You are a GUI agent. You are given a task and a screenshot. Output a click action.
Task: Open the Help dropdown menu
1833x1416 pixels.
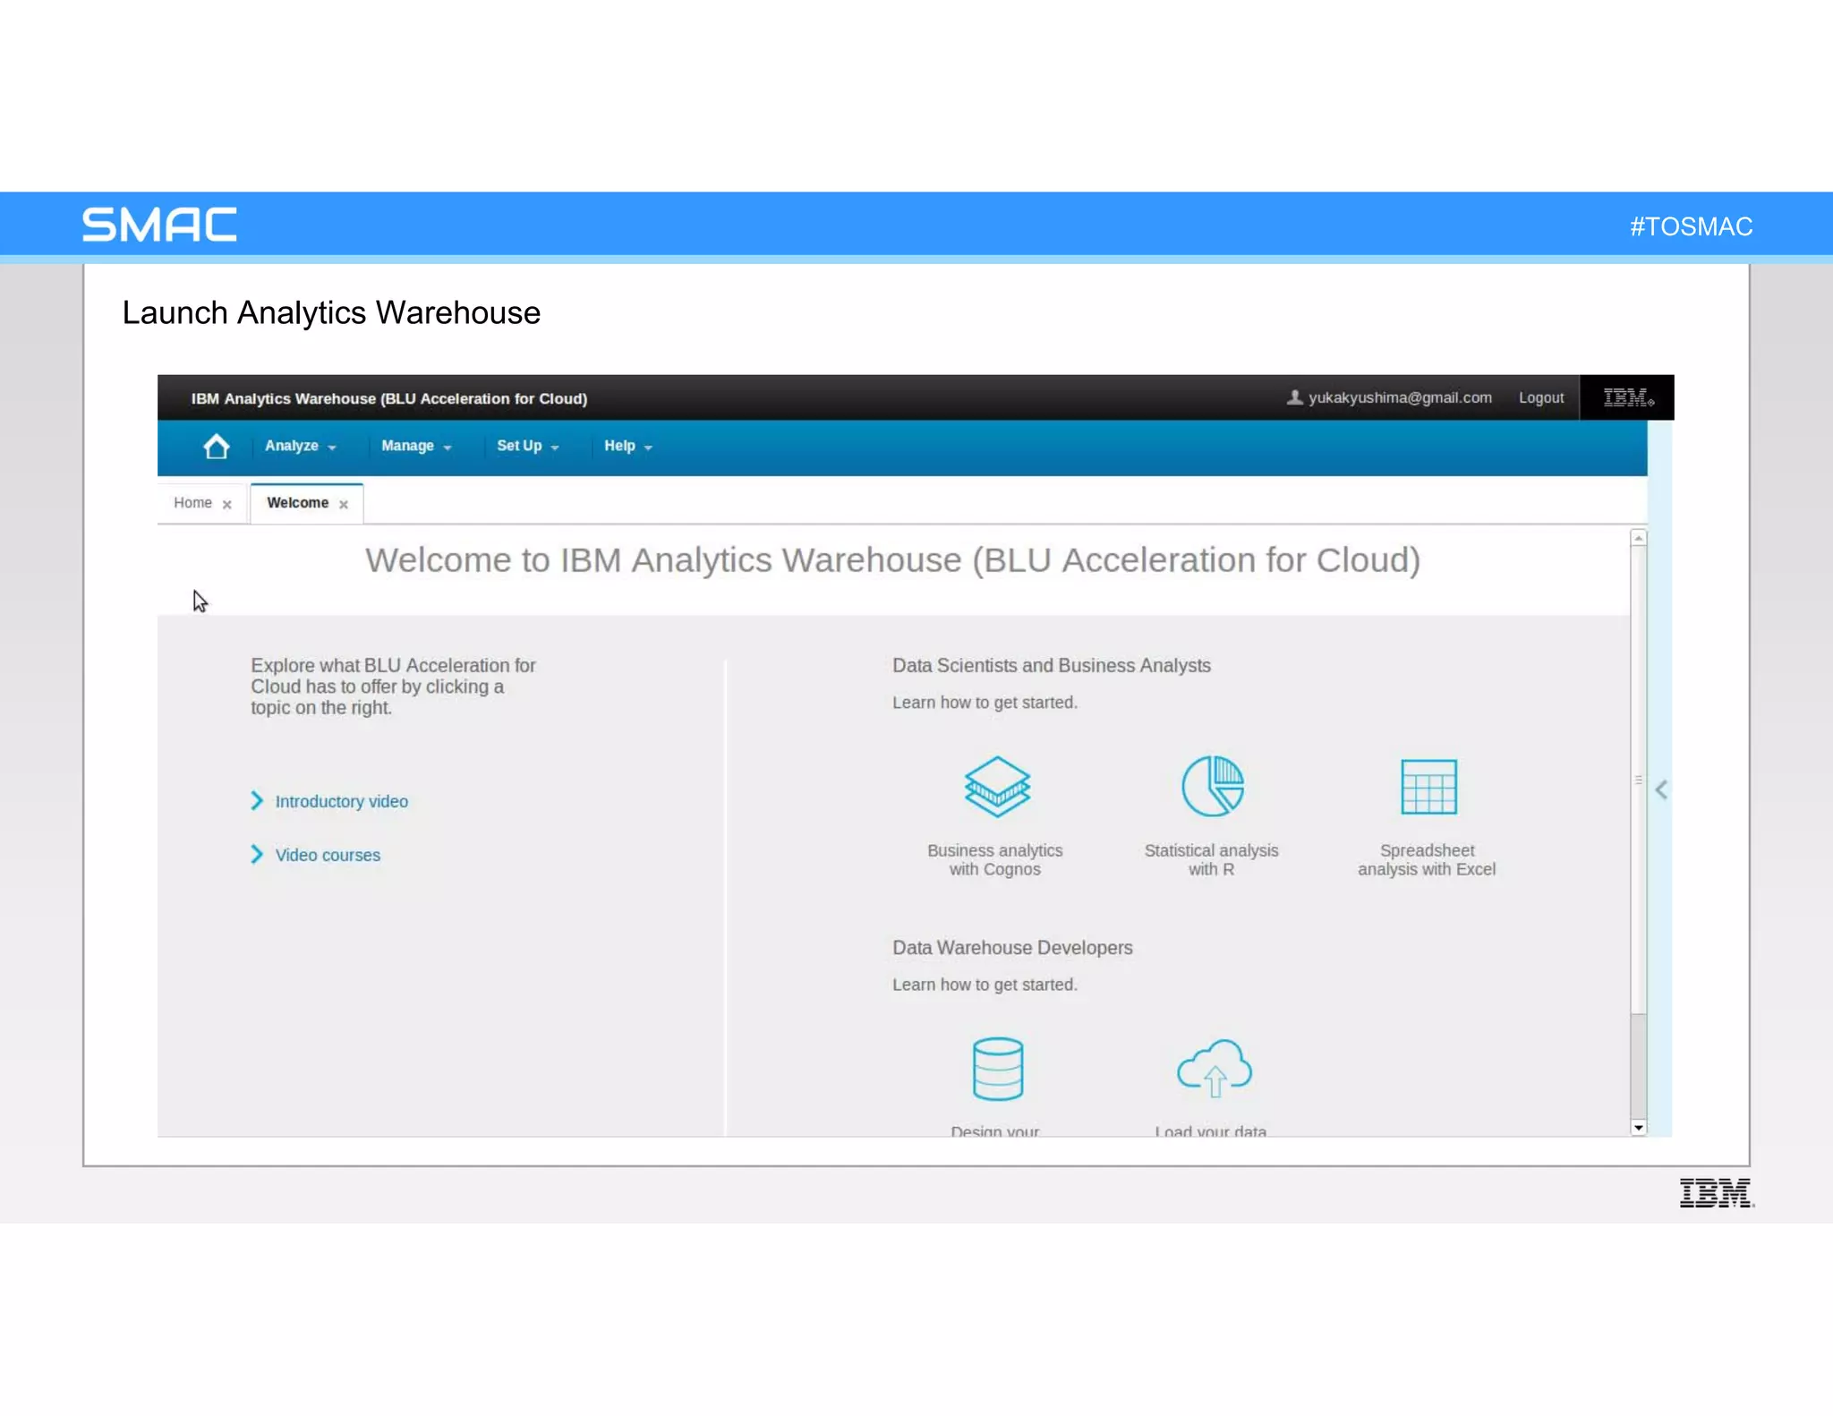tap(628, 446)
